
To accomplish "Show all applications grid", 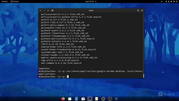I will pos(116,99).
